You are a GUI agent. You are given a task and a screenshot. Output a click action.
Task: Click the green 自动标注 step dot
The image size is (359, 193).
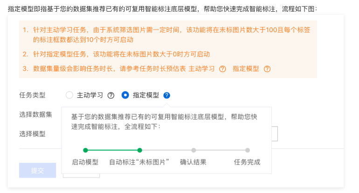coord(139,150)
